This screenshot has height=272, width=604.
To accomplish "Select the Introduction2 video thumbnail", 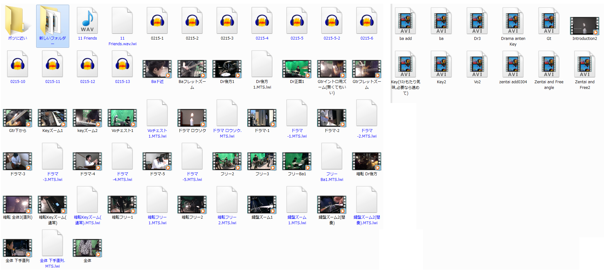I will click(584, 26).
